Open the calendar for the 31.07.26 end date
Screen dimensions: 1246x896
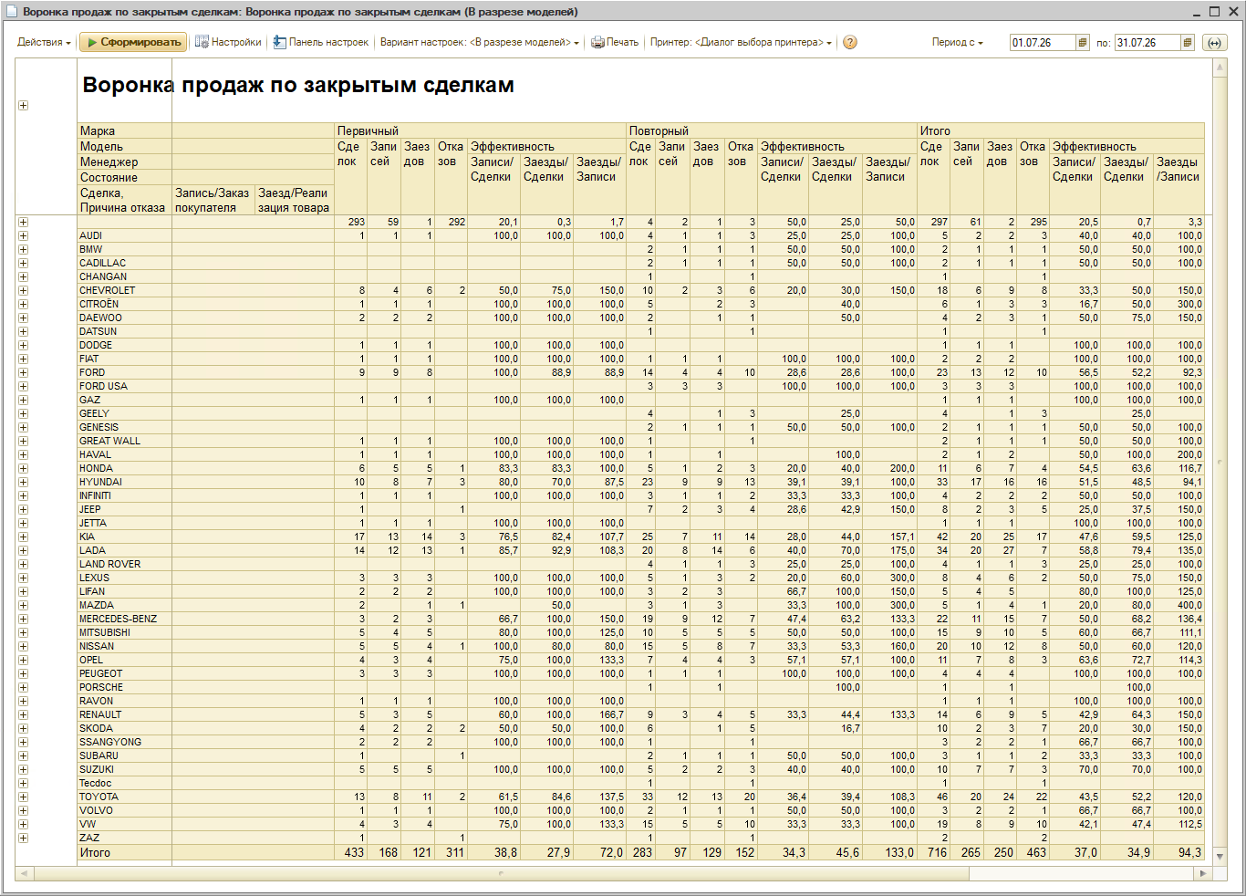[x=1188, y=43]
